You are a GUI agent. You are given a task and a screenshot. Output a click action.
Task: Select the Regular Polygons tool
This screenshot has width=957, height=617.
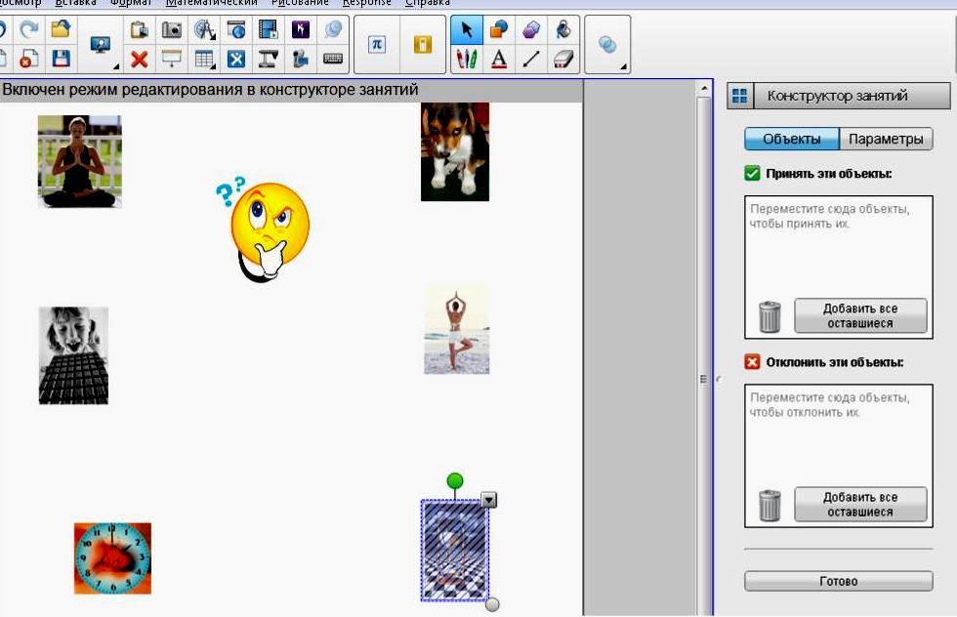(531, 28)
